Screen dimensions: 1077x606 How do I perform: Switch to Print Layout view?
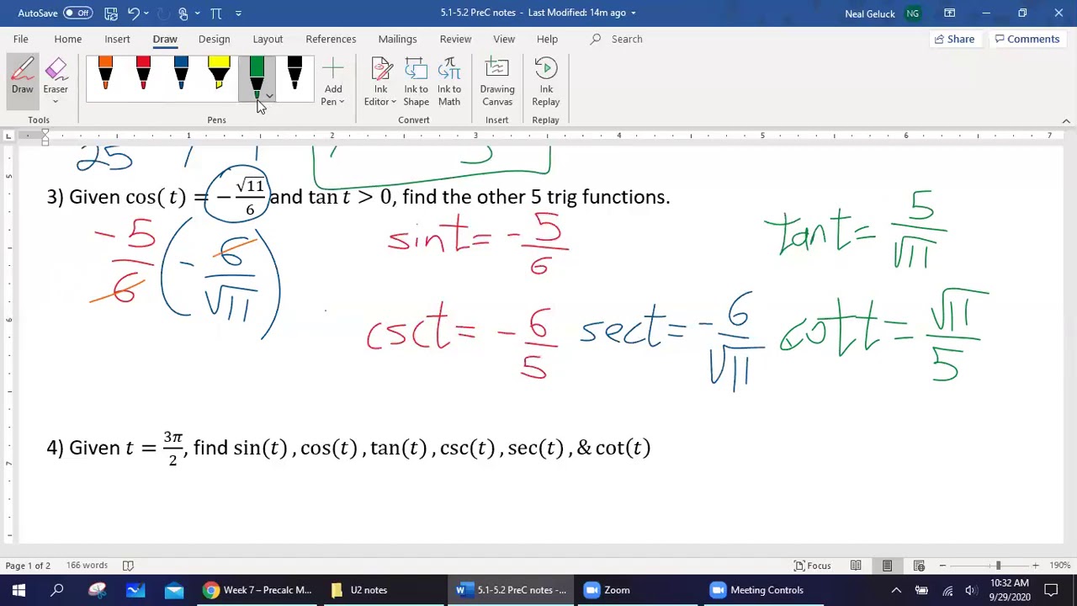pyautogui.click(x=887, y=566)
